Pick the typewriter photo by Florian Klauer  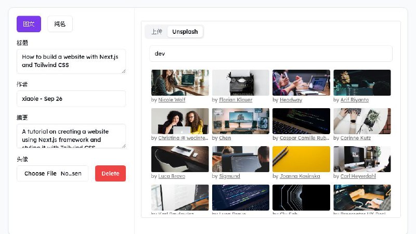pyautogui.click(x=241, y=83)
